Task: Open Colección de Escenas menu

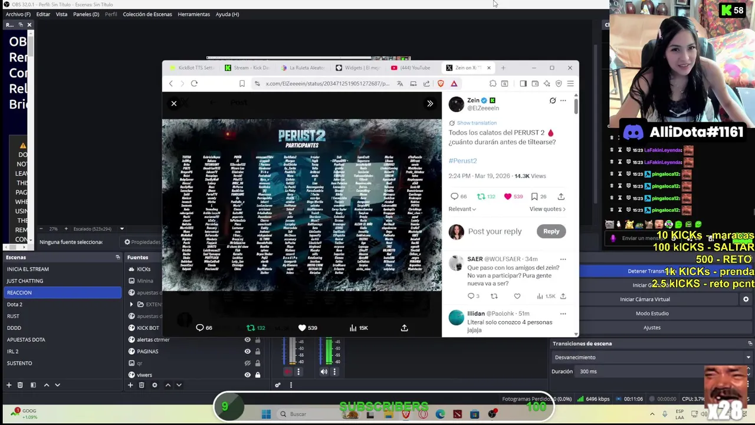Action: (147, 14)
